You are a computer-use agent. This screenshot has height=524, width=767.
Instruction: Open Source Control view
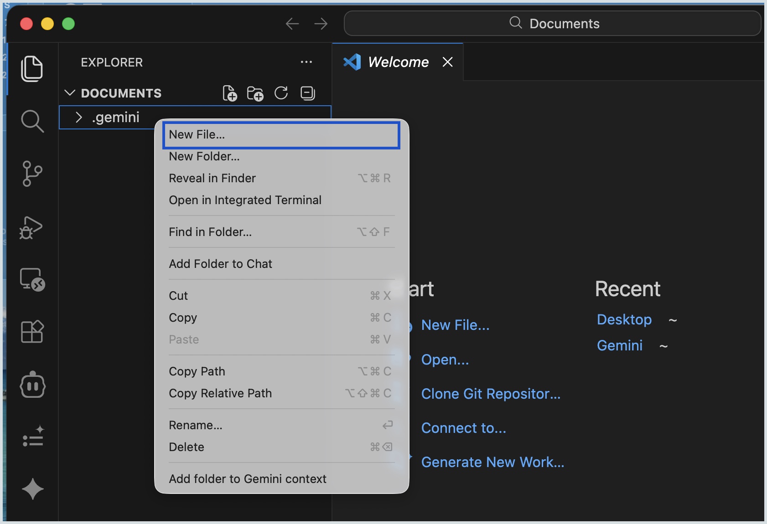pyautogui.click(x=32, y=174)
